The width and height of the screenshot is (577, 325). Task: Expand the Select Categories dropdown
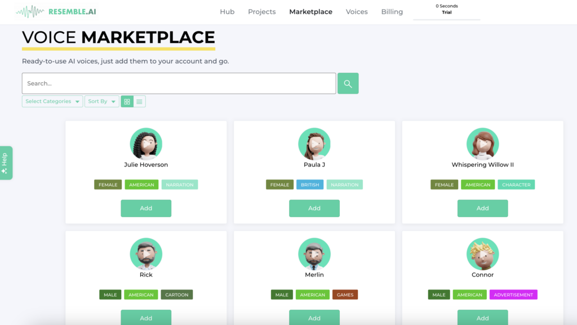click(x=52, y=102)
